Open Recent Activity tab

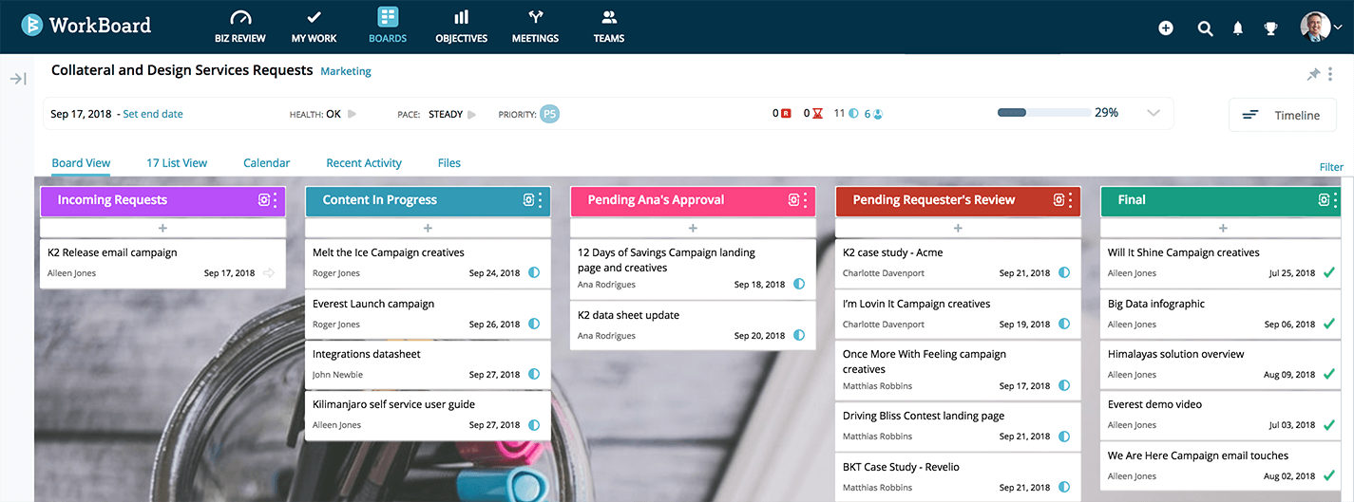pos(364,163)
